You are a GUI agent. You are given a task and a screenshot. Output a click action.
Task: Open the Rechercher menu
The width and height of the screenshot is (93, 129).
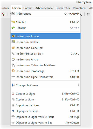pyautogui.click(x=63, y=8)
